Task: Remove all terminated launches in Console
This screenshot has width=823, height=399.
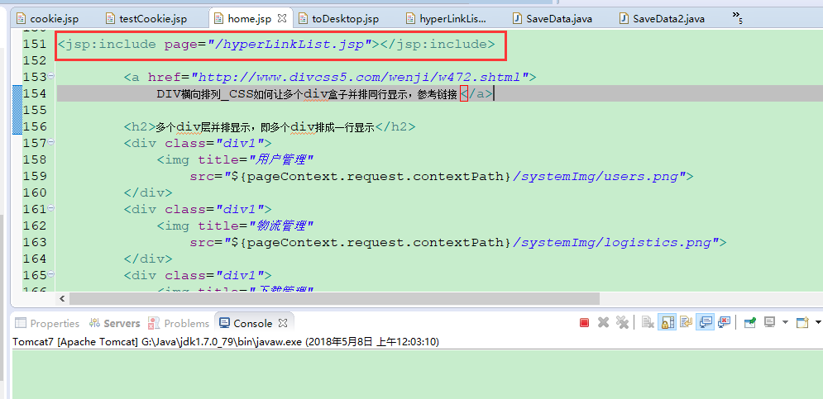Action: [622, 322]
